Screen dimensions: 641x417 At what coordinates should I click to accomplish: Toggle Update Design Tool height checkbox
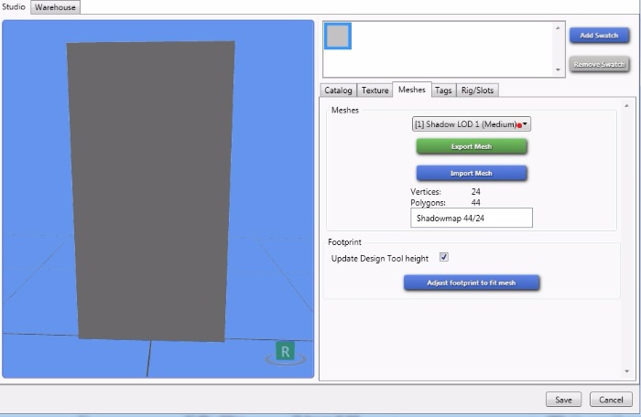coord(444,258)
